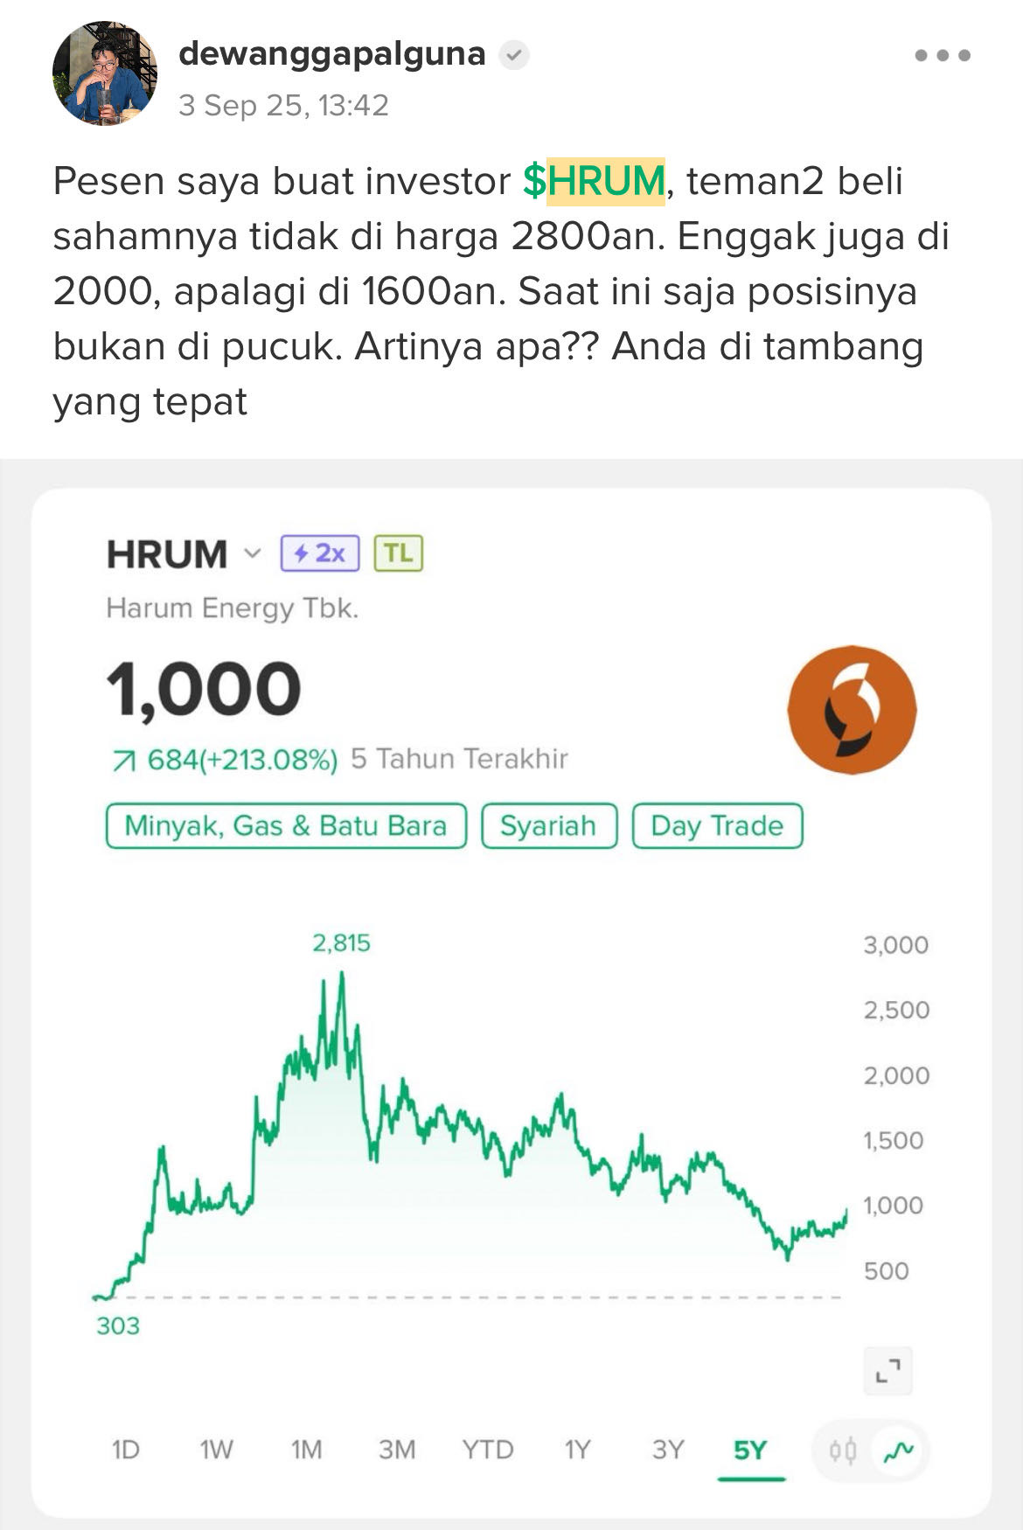Tap the verified badge beside the username
The height and width of the screenshot is (1530, 1023).
click(x=514, y=55)
